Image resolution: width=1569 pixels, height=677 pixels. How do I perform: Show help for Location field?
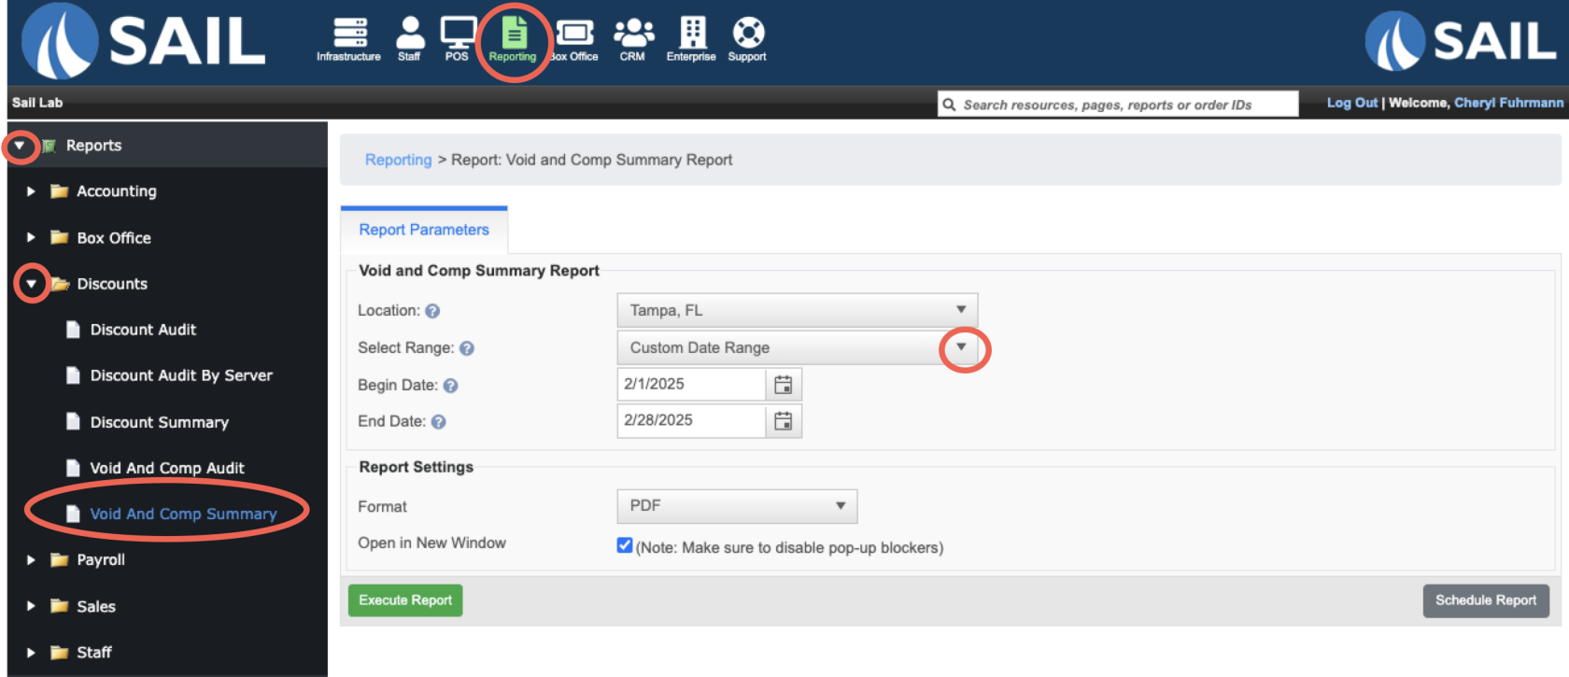[432, 311]
